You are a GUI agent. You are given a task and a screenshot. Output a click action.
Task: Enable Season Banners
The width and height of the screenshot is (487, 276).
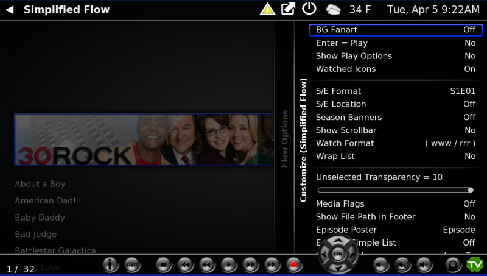click(x=396, y=117)
